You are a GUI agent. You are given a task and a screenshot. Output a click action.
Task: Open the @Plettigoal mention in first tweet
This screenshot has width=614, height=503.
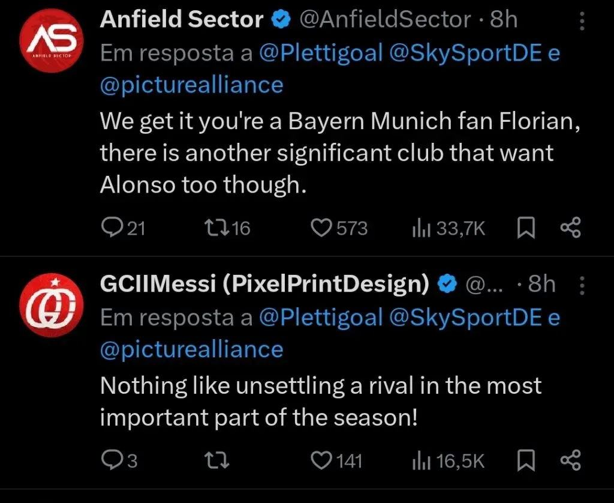tap(321, 53)
